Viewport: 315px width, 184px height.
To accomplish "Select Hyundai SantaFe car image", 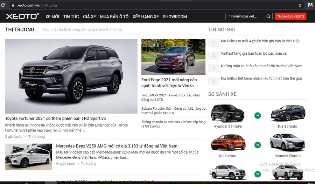I will (x=227, y=113).
